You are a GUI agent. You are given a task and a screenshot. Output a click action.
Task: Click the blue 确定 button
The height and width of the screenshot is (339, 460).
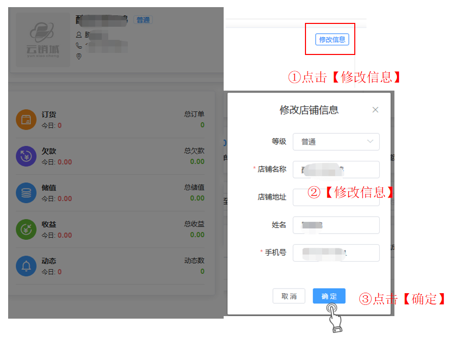point(329,296)
